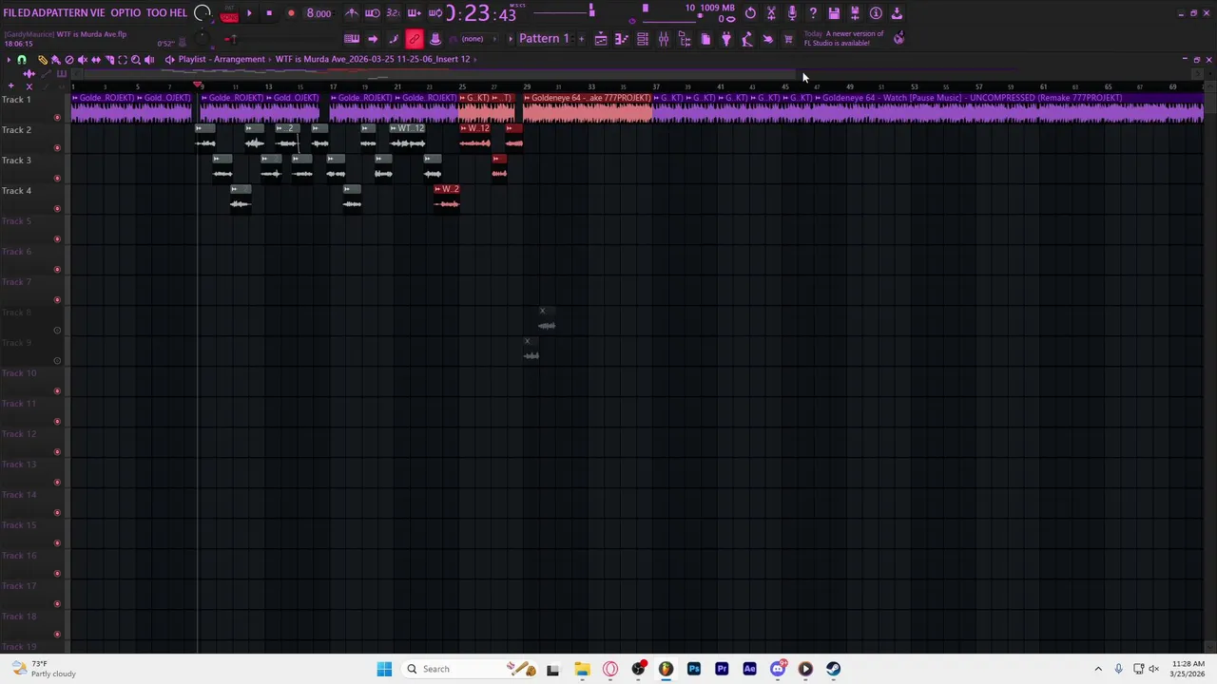Open Windows Start menu

click(384, 669)
